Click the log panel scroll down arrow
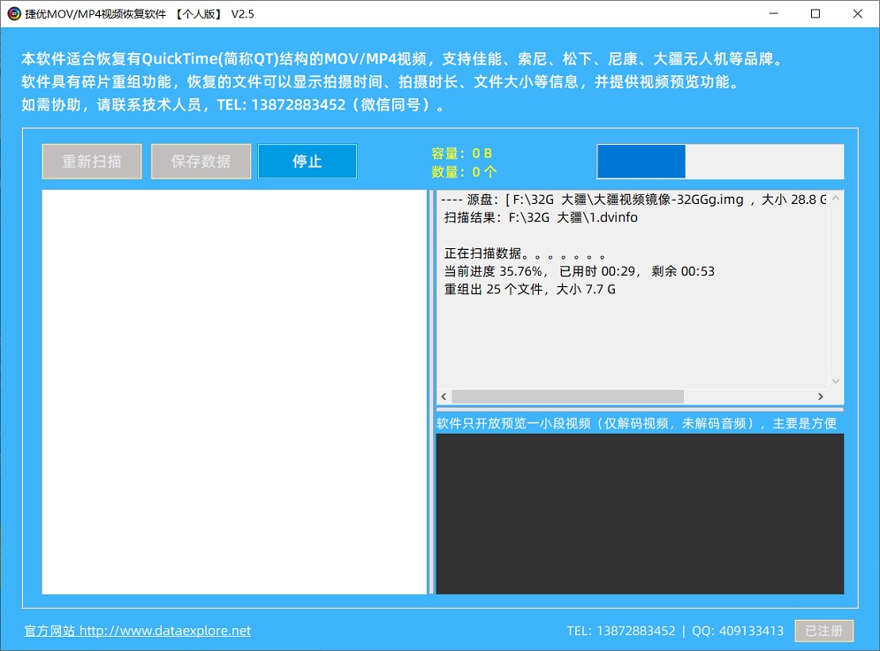 (836, 381)
